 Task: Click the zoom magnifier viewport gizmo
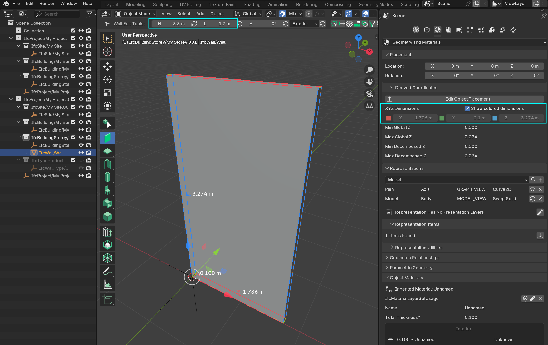(370, 70)
